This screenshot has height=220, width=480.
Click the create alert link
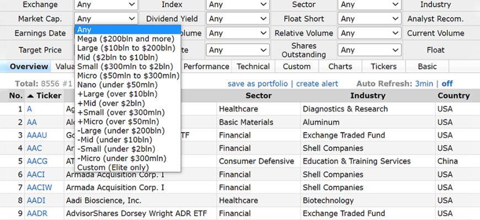pyautogui.click(x=317, y=84)
